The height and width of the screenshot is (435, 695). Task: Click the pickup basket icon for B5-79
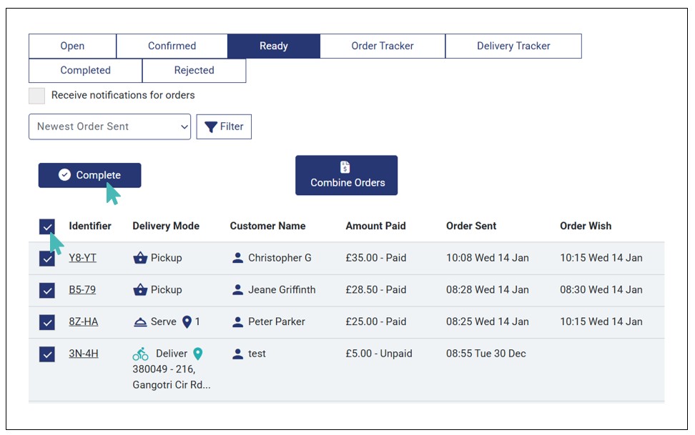pyautogui.click(x=140, y=290)
